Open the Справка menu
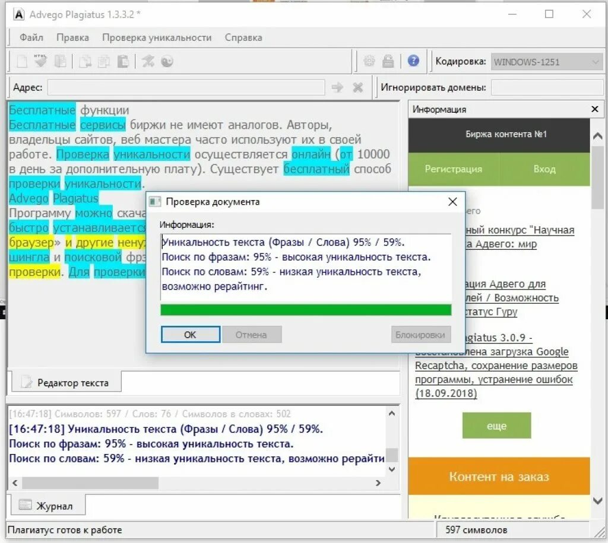 point(243,37)
